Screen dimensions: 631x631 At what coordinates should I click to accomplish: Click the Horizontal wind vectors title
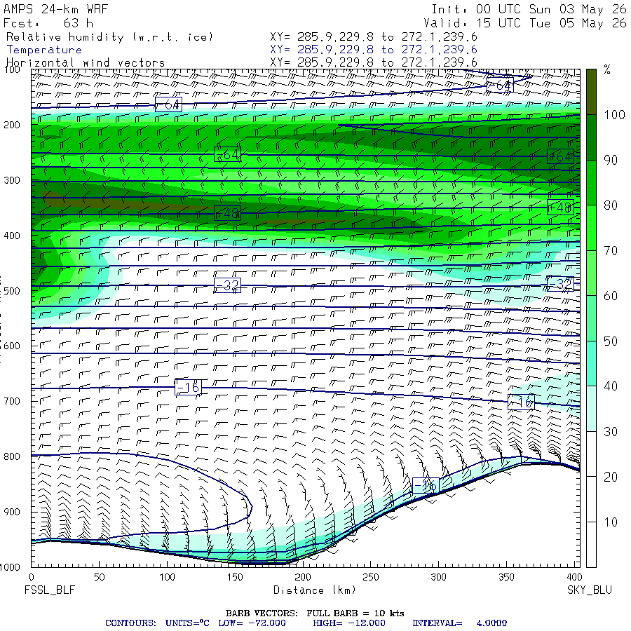(86, 63)
